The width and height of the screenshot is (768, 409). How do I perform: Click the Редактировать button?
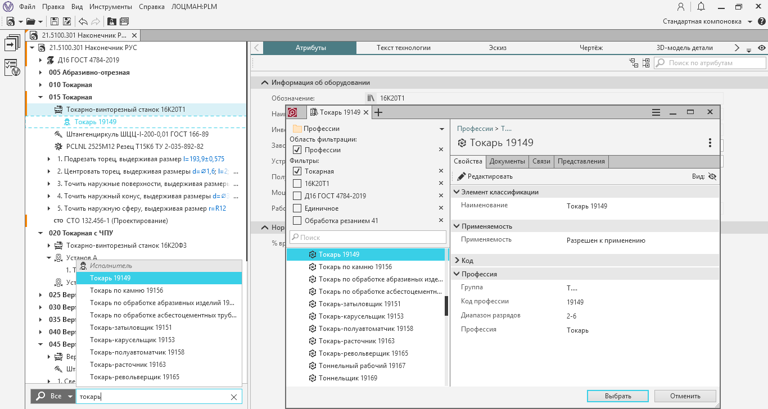pyautogui.click(x=485, y=176)
